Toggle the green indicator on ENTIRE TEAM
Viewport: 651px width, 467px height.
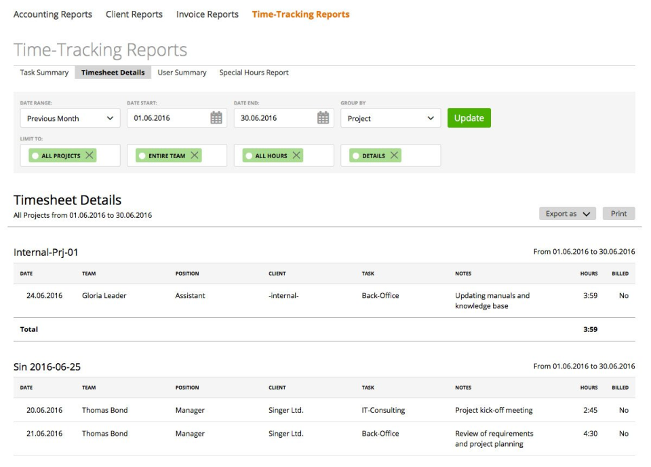point(142,155)
